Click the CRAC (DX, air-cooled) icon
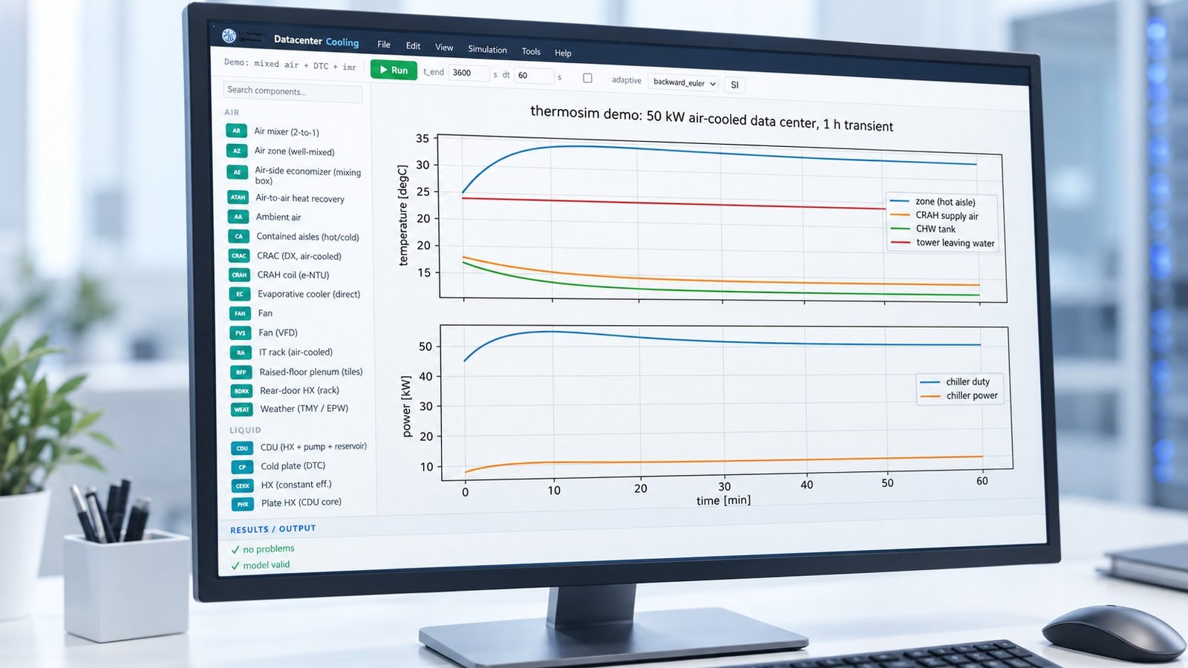1188x668 pixels. [239, 255]
